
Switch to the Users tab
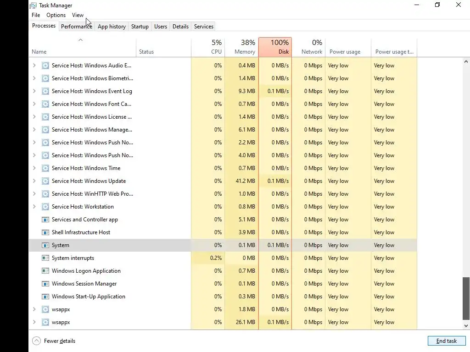pos(160,26)
